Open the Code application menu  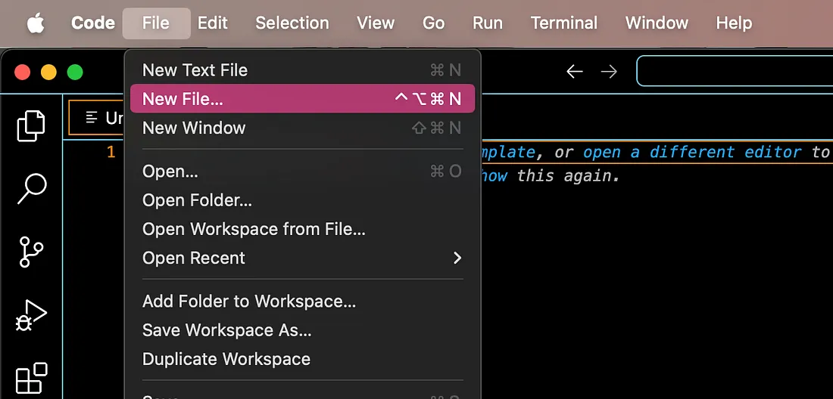coord(93,23)
